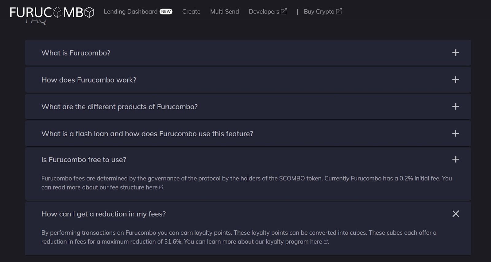
Task: Click the flash loan question text
Action: tap(147, 134)
